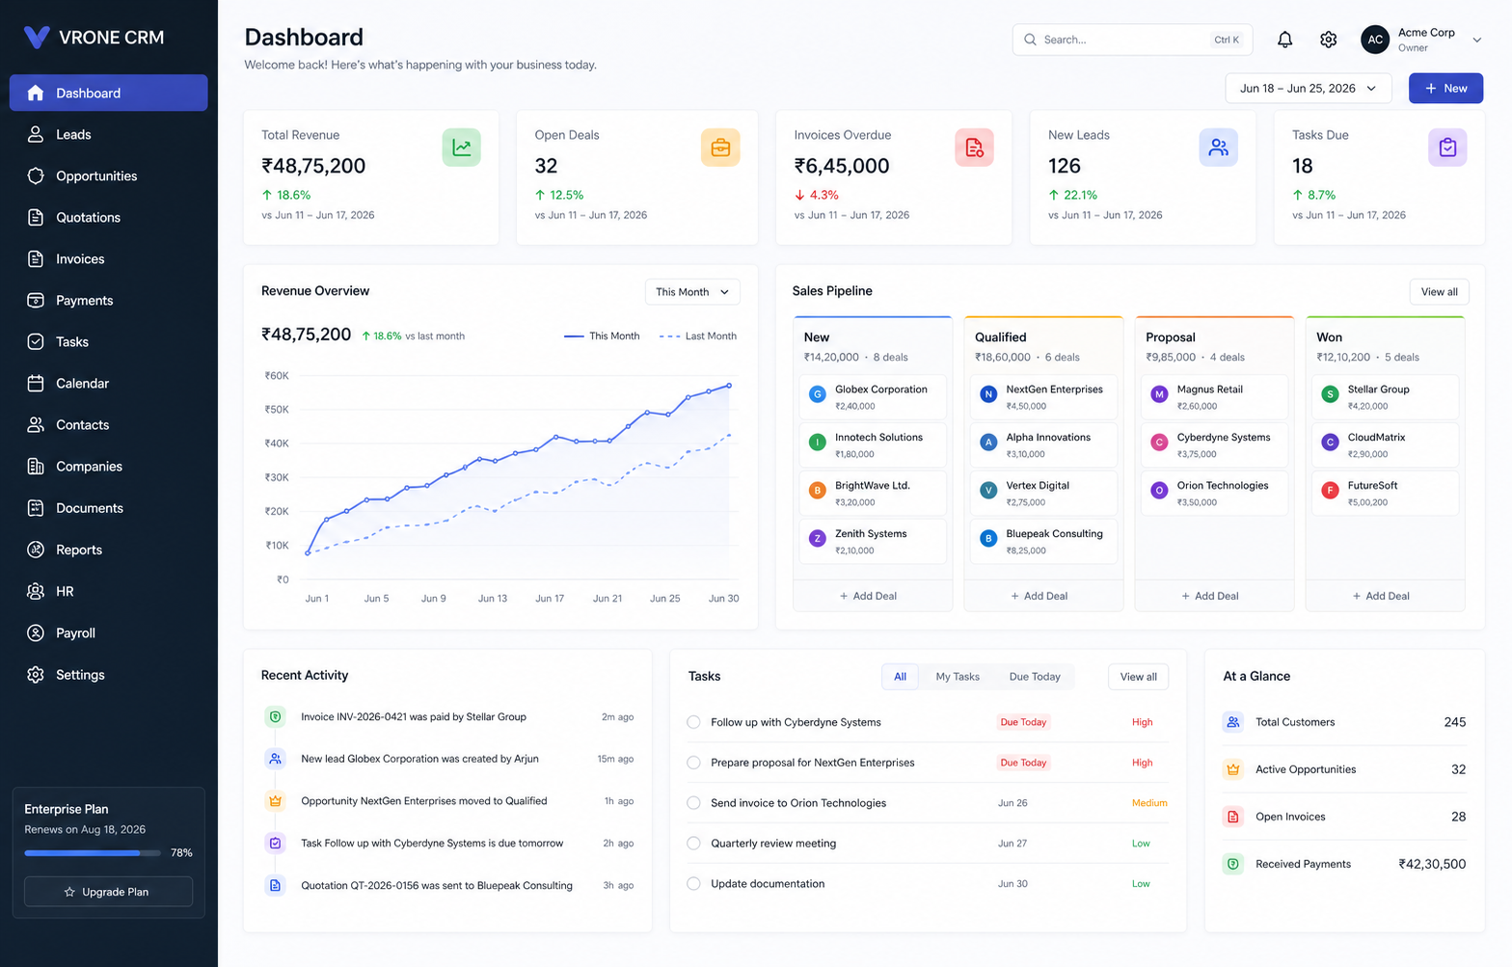Open the Vertex Digital deal card

[x=1043, y=493]
